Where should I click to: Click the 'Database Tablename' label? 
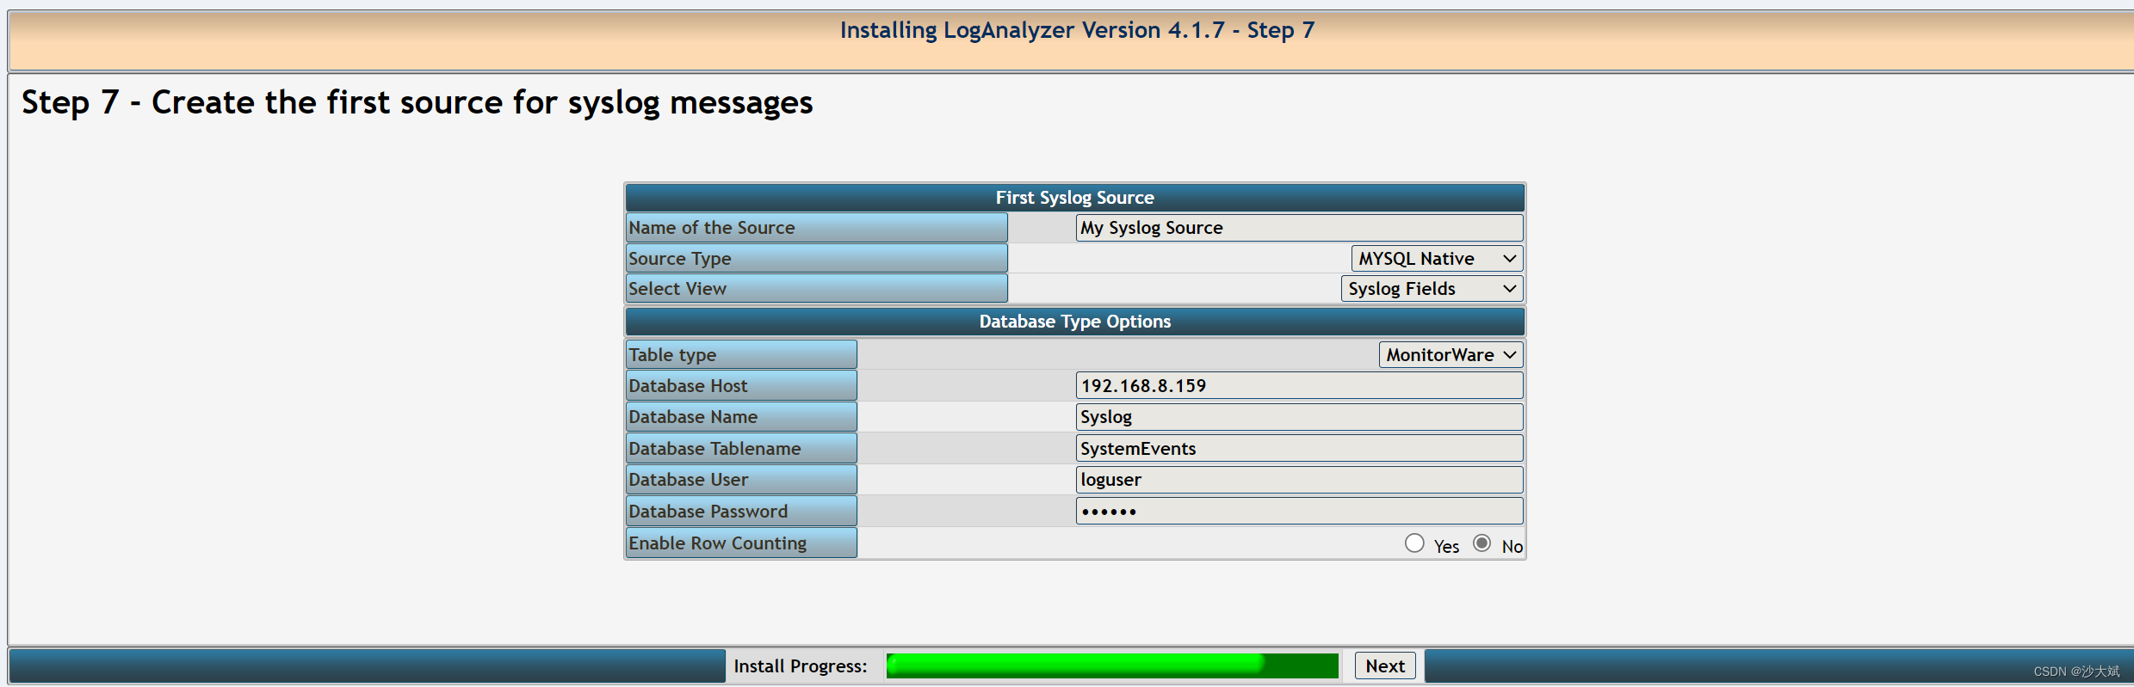point(741,449)
